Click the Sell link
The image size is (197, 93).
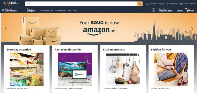pyautogui.click(x=70, y=10)
